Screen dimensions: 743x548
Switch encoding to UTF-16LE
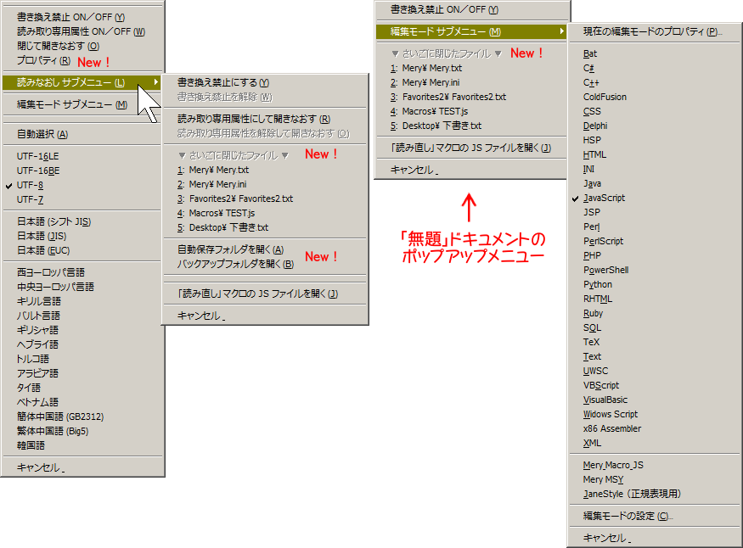[x=38, y=156]
